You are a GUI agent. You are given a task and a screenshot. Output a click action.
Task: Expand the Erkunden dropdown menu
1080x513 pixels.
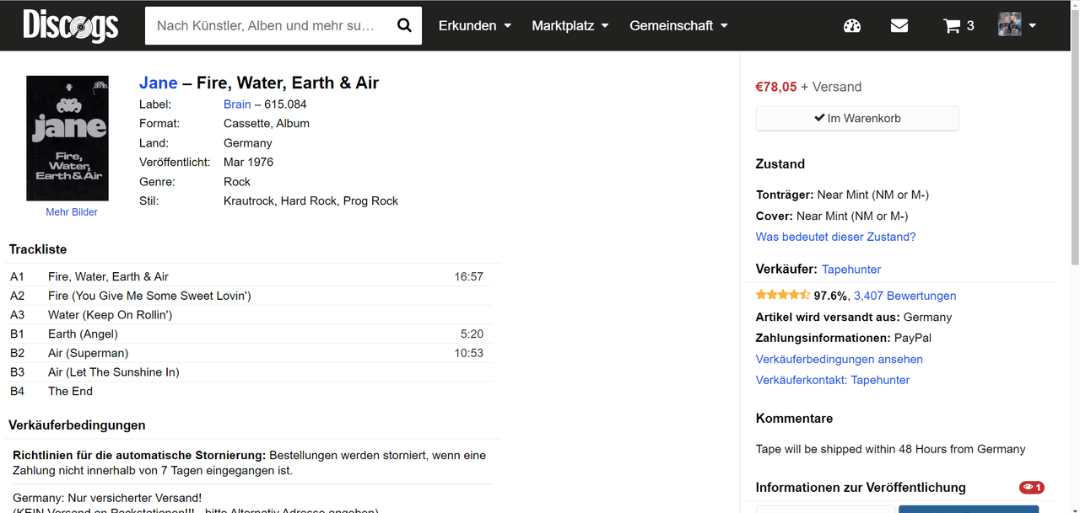(475, 26)
